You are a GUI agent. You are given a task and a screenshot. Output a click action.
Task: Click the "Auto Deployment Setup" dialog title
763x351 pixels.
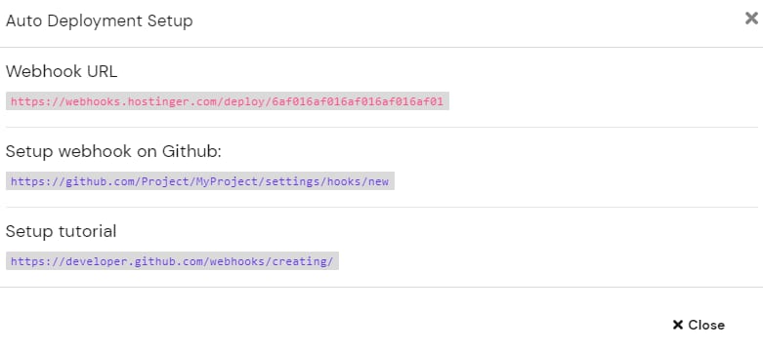point(100,20)
